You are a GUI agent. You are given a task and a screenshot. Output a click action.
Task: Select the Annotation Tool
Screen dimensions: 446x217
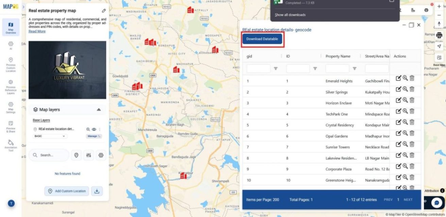(x=11, y=144)
